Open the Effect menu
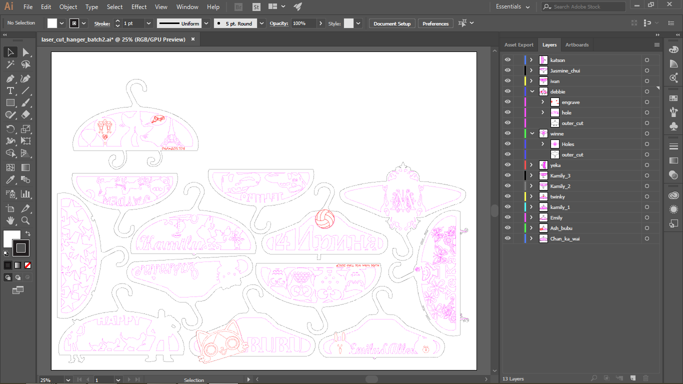 (138, 6)
